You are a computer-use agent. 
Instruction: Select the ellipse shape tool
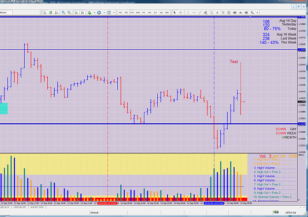[x=235, y=13]
